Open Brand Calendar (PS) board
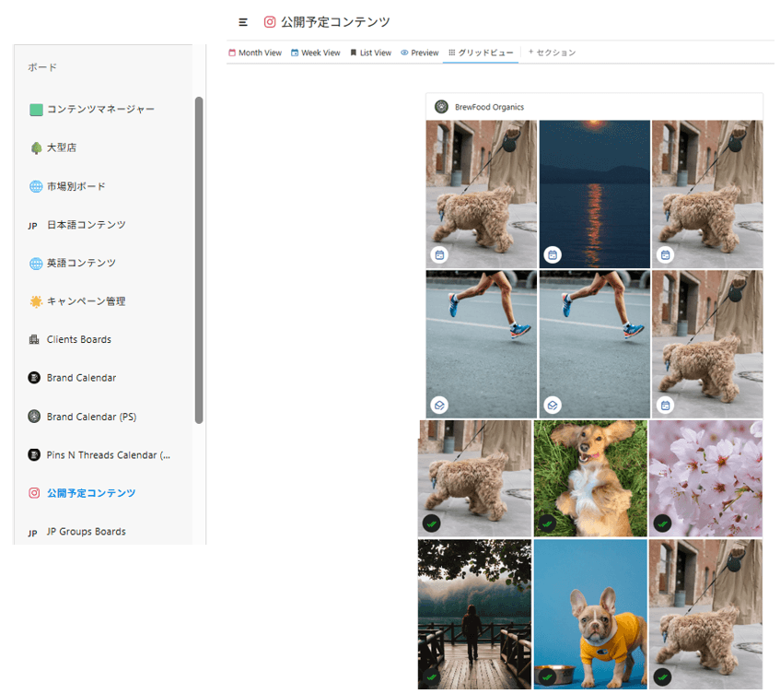The height and width of the screenshot is (694, 780). point(91,417)
